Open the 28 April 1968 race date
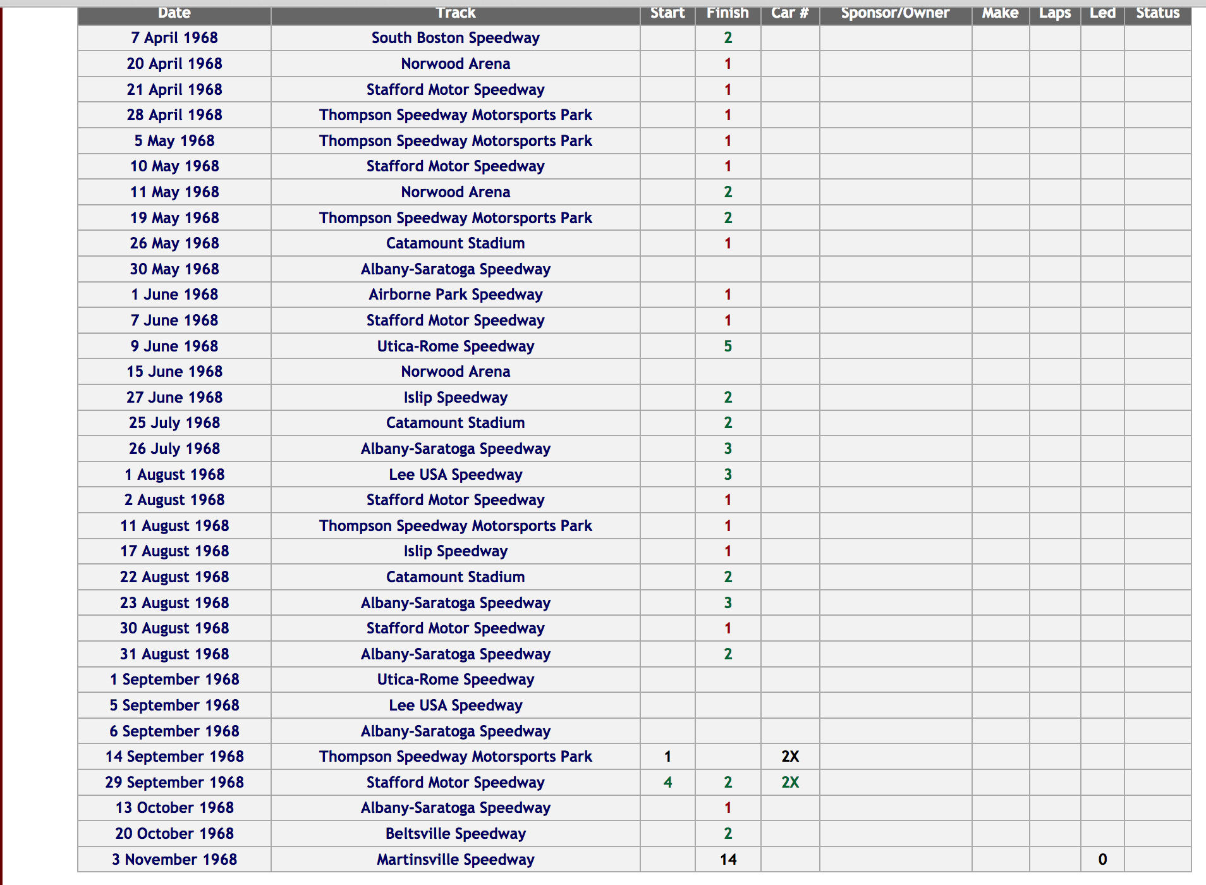The image size is (1206, 885). [x=174, y=115]
